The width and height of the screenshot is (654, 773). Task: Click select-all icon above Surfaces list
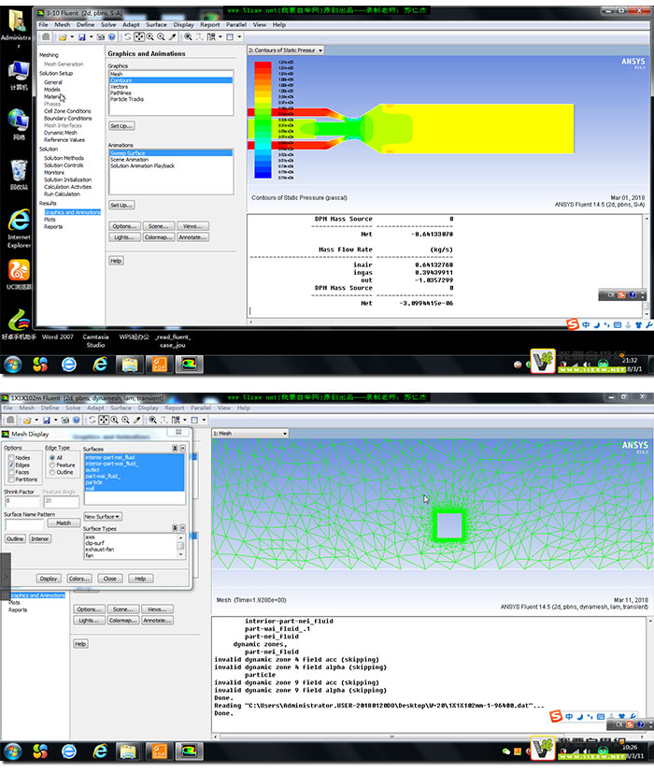coord(175,448)
